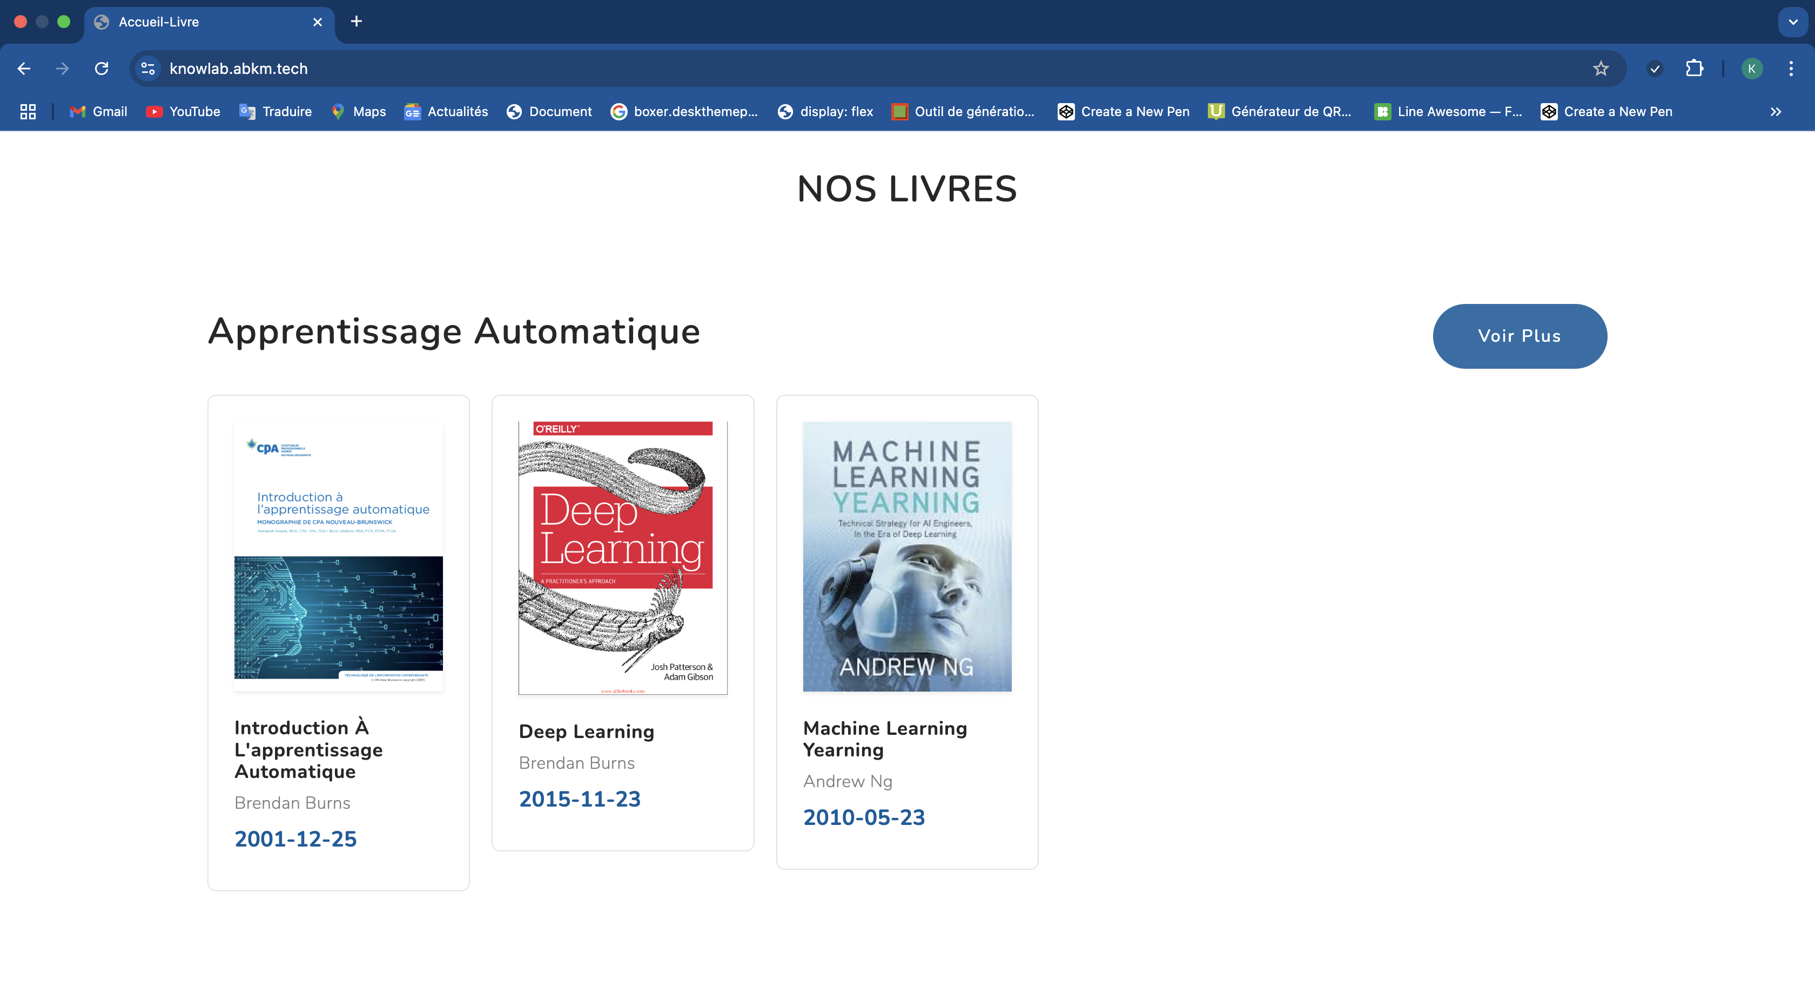Click the Deep Learning title
This screenshot has width=1815, height=988.
[586, 732]
